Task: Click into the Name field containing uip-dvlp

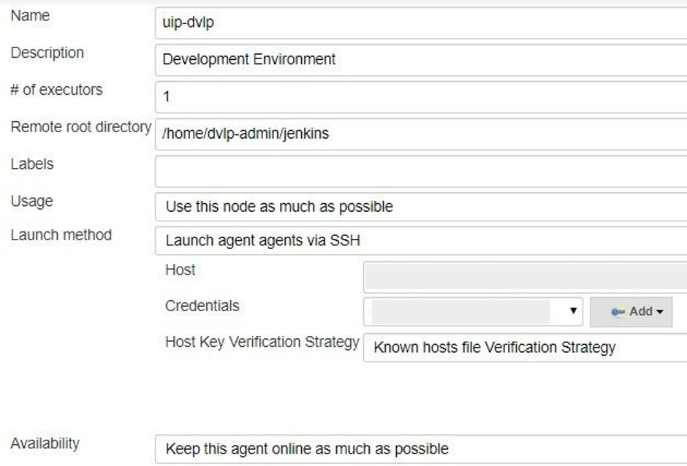Action: pyautogui.click(x=421, y=22)
